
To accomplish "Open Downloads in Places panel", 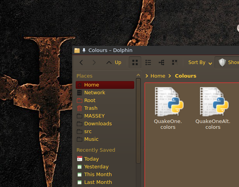I will (105, 124).
